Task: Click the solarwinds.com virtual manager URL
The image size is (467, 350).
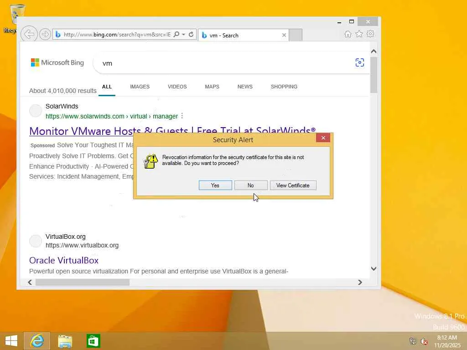Action: click(x=112, y=116)
